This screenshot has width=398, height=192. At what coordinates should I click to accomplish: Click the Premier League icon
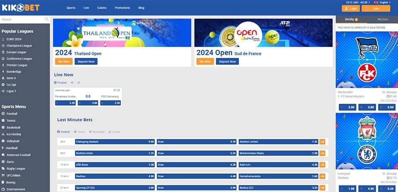tap(3, 65)
